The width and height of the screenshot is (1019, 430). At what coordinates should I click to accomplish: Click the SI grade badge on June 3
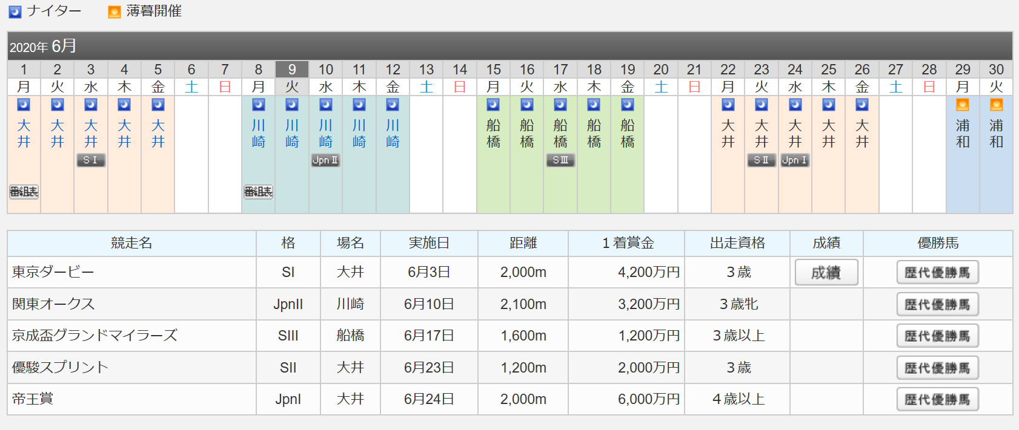tap(91, 160)
